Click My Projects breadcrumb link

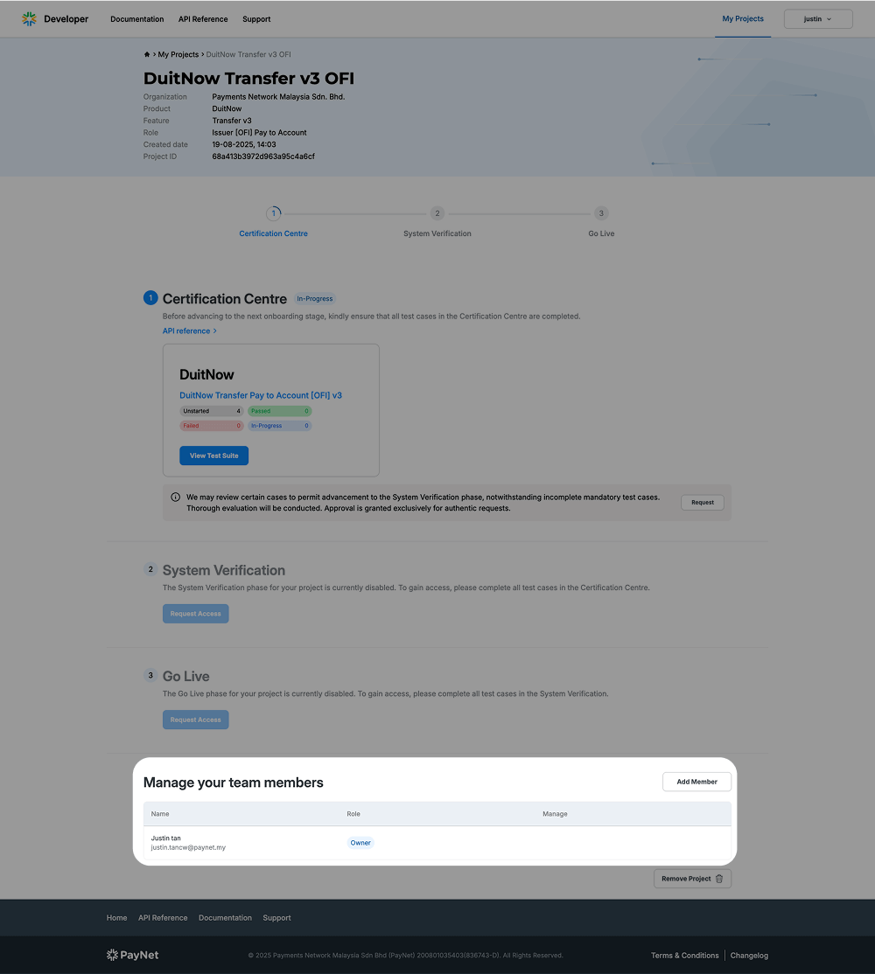coord(178,55)
